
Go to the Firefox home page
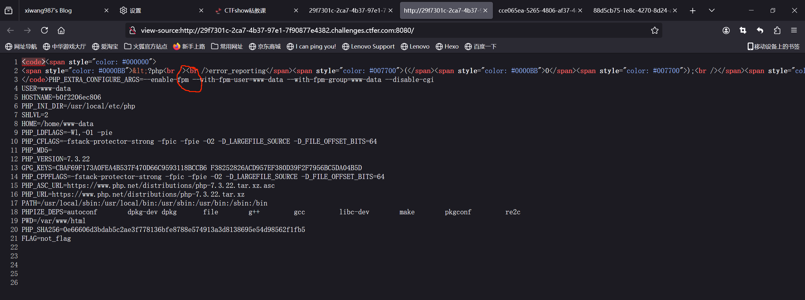point(61,30)
